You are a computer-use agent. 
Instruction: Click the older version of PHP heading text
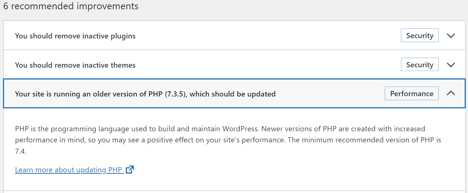tap(145, 94)
